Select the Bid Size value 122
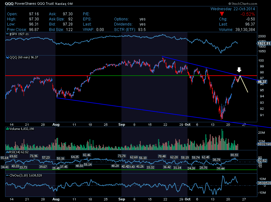Screen dimensions: 271x202 pos(69,29)
